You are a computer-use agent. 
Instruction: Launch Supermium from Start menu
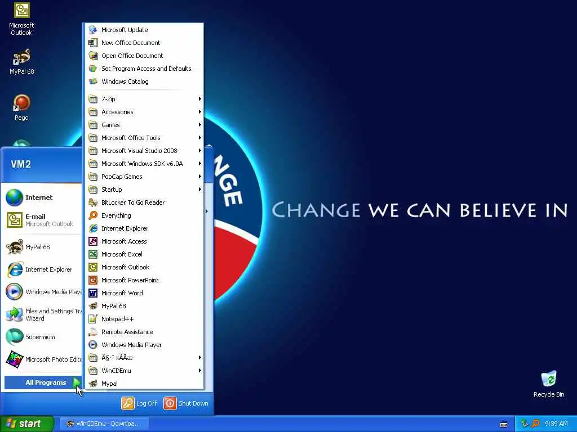(43, 337)
